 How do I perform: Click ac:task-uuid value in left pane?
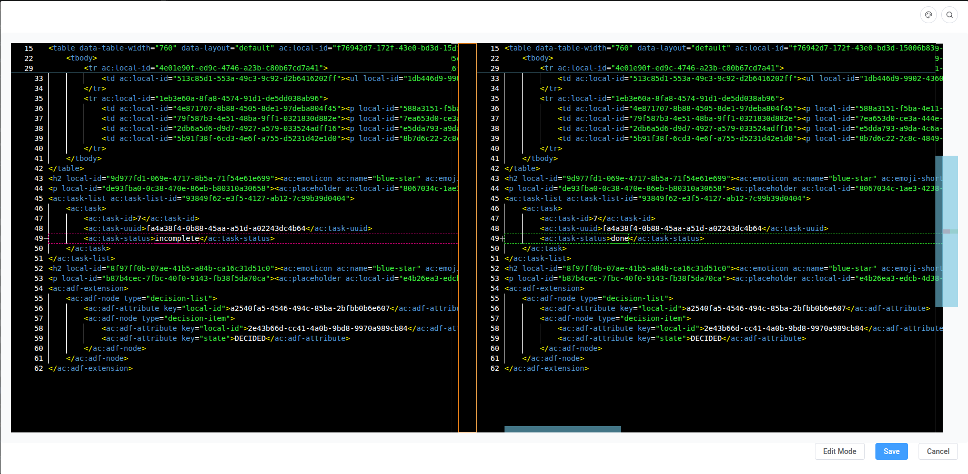(x=226, y=228)
